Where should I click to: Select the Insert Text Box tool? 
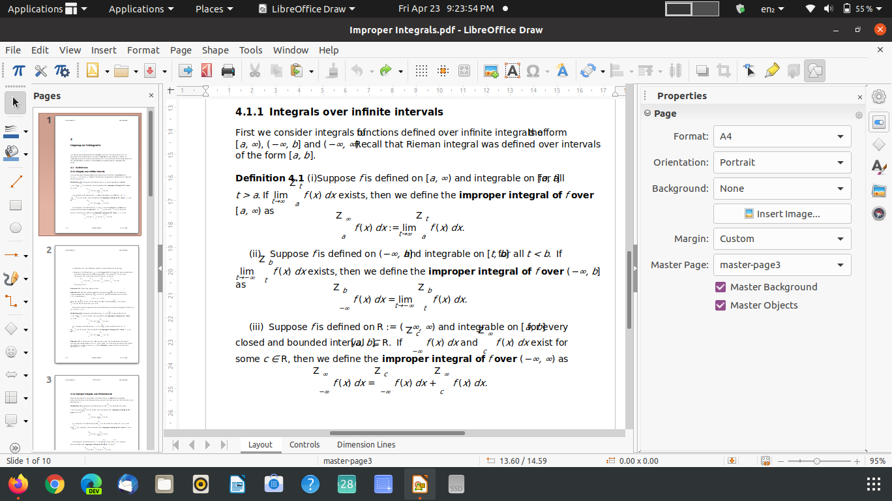513,70
